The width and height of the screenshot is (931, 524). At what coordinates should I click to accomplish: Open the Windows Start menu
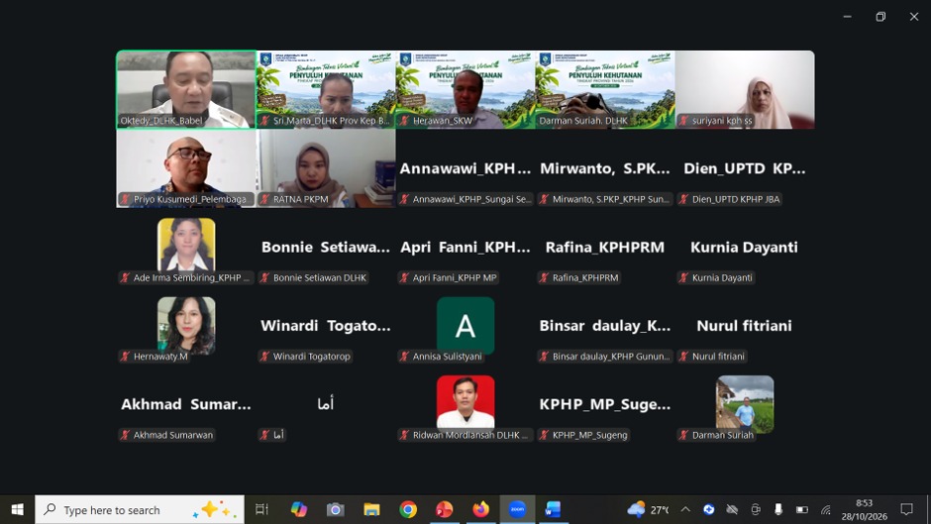pyautogui.click(x=17, y=509)
